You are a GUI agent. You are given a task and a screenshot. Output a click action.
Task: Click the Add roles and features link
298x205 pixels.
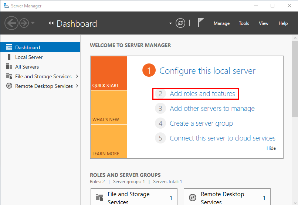[202, 93]
